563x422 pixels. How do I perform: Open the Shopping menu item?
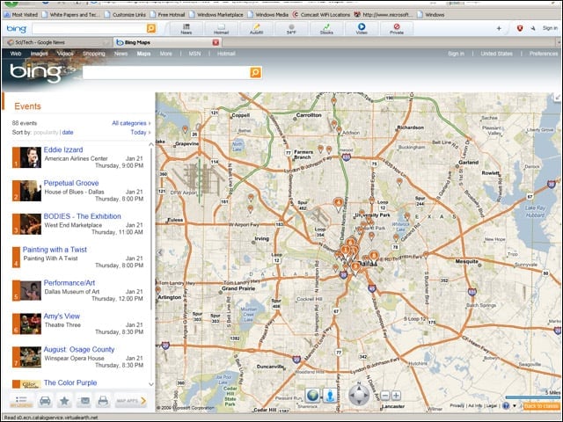point(94,54)
